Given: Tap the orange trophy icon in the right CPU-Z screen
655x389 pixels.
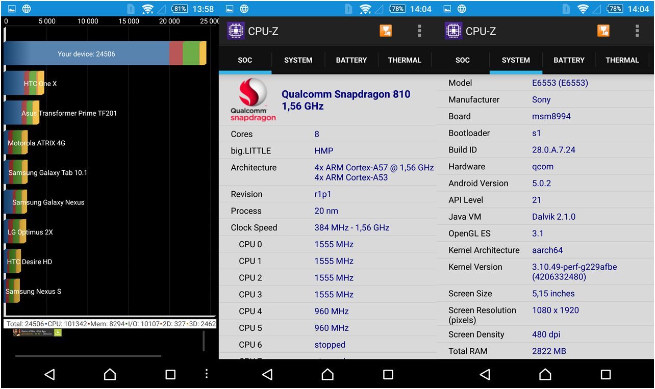Looking at the screenshot, I should [603, 31].
